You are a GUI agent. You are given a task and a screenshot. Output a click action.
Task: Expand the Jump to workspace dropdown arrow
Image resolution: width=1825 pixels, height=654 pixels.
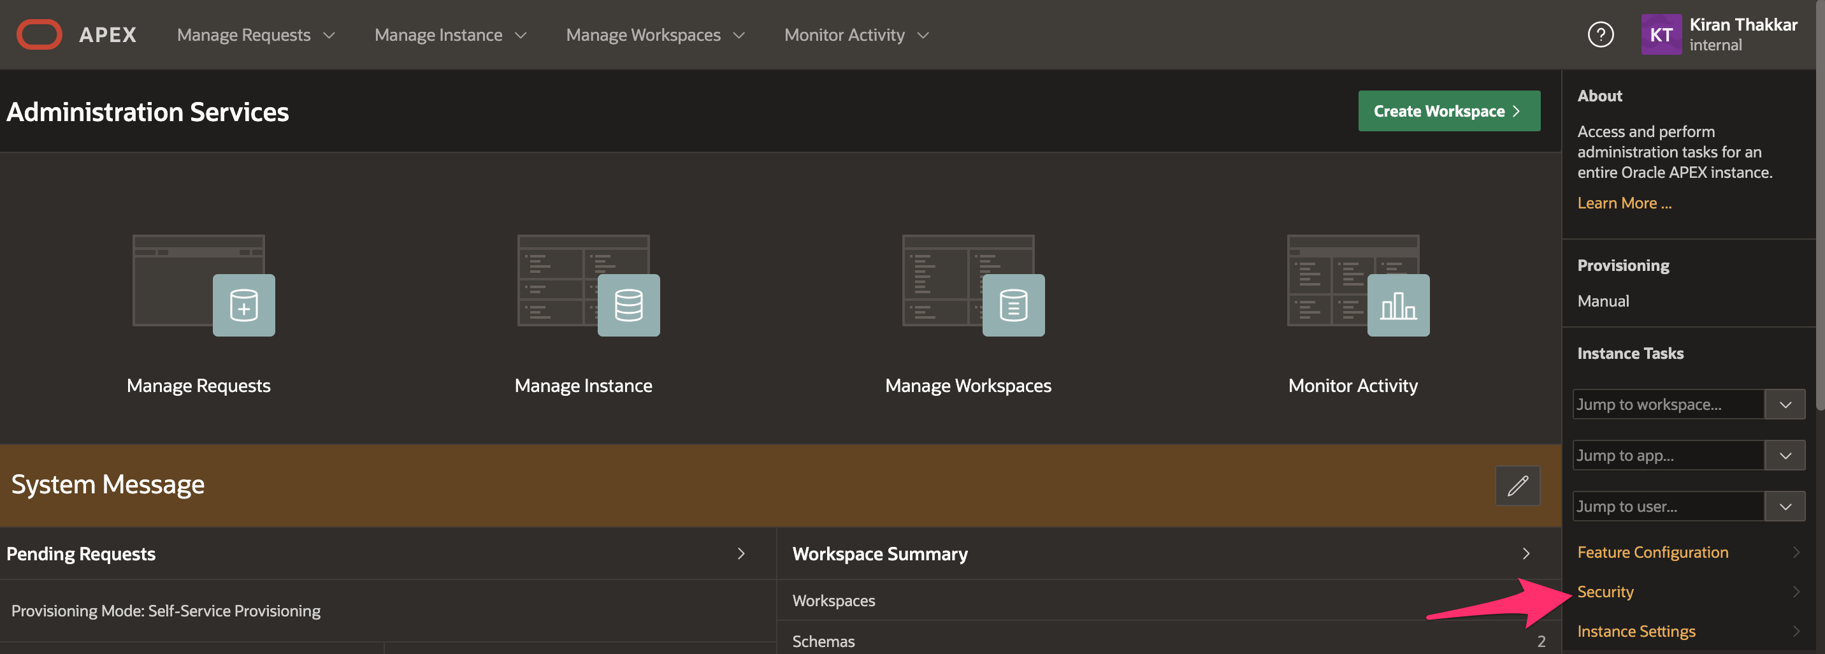point(1785,405)
